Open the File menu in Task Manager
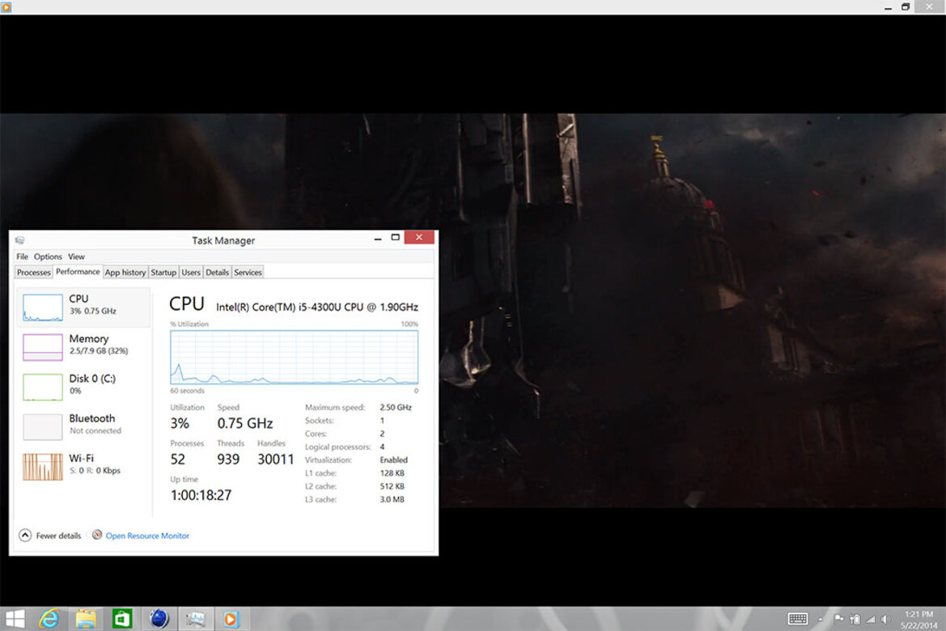 [x=23, y=256]
